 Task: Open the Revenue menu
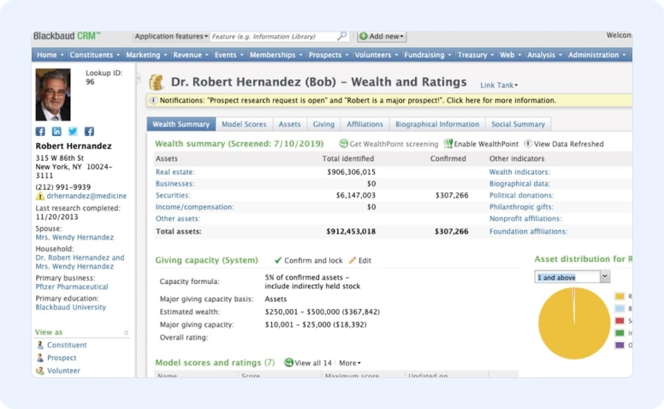point(191,55)
